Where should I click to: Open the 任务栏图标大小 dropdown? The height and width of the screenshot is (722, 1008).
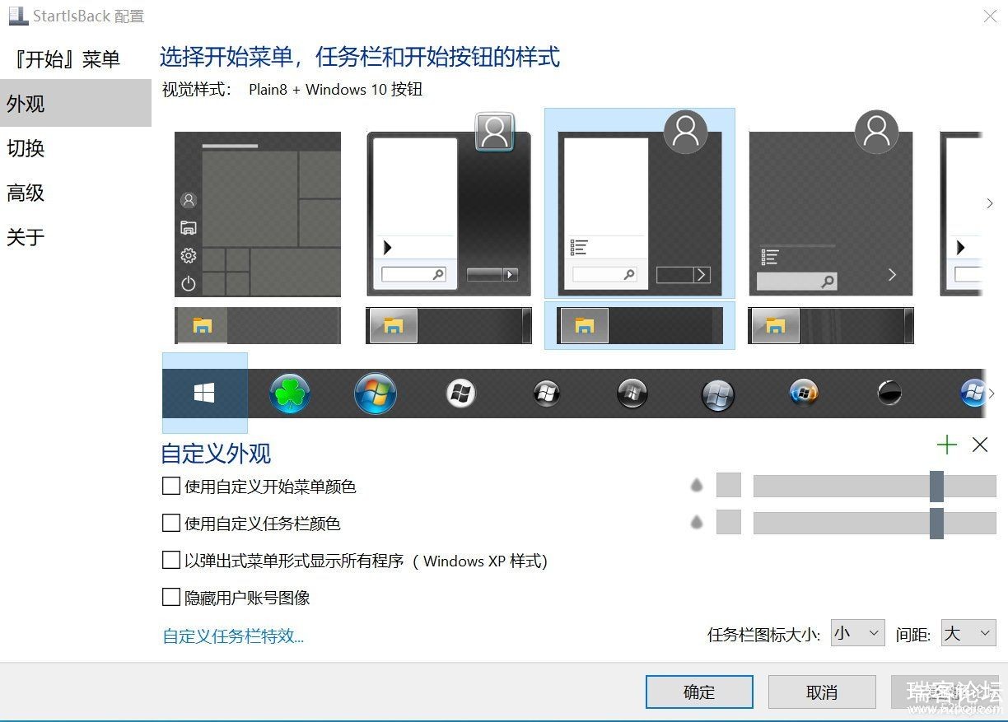click(x=857, y=633)
